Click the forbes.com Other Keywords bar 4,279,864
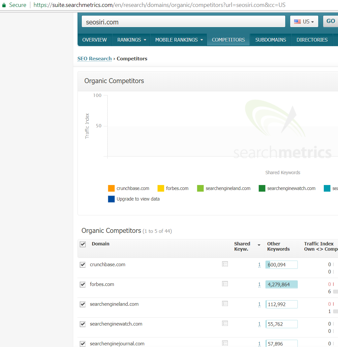The width and height of the screenshot is (338, 347). [281, 284]
